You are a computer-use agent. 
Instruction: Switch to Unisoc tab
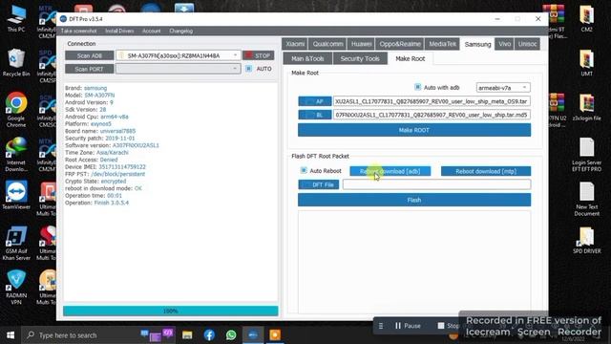pos(527,44)
